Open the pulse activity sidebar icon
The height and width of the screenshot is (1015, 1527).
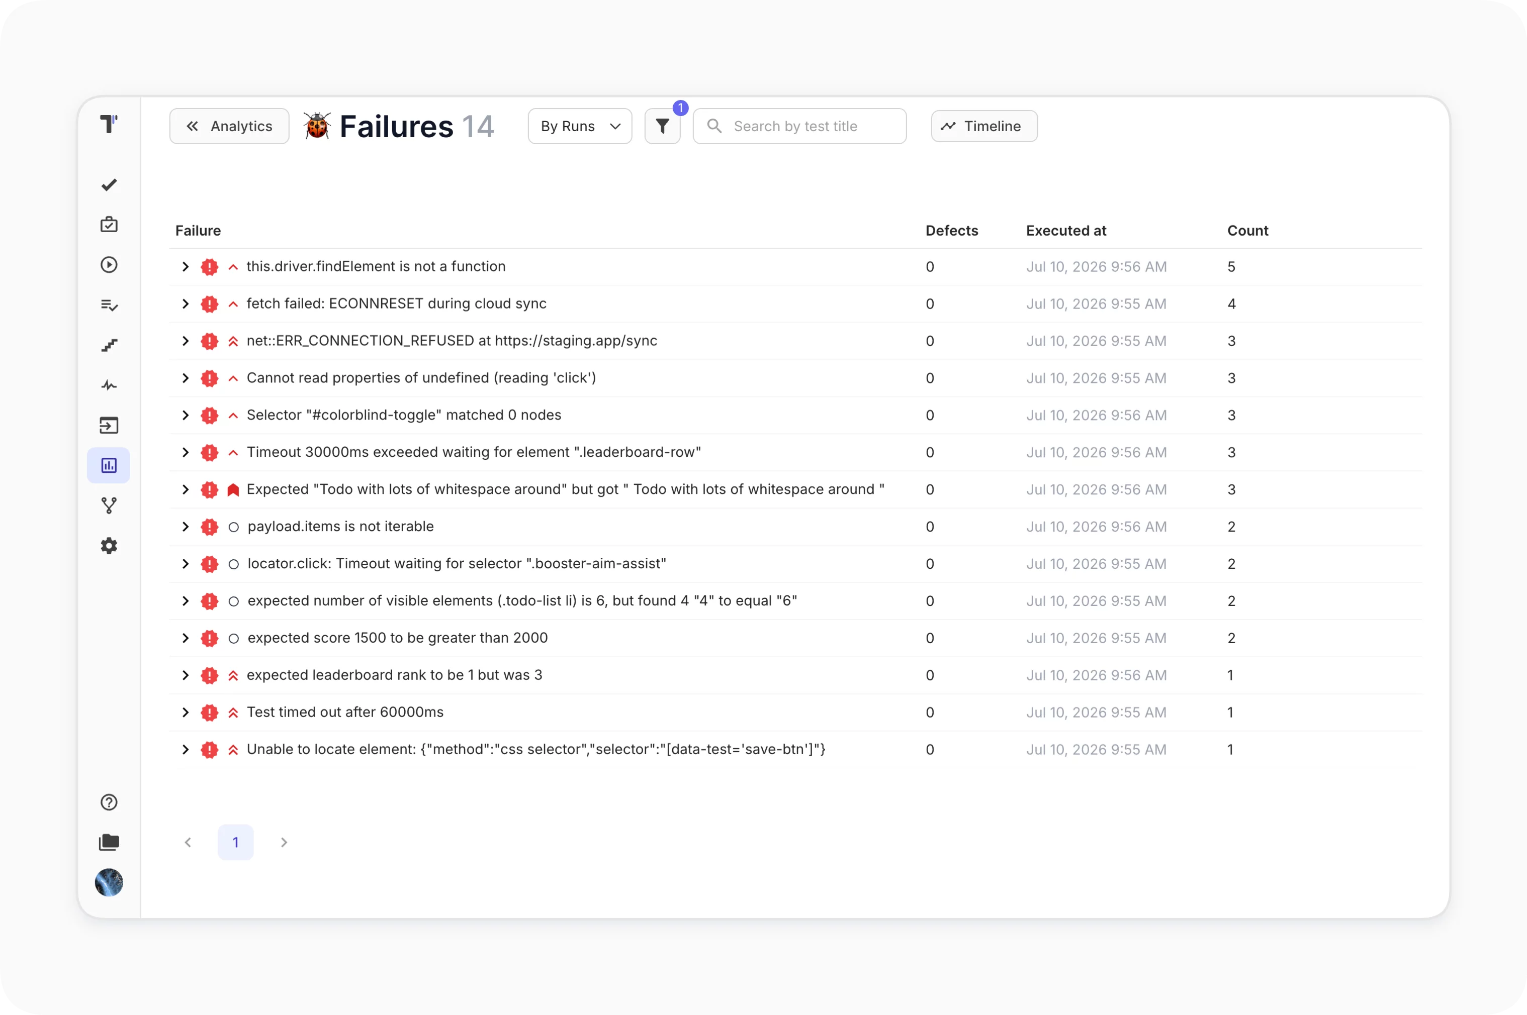(109, 385)
